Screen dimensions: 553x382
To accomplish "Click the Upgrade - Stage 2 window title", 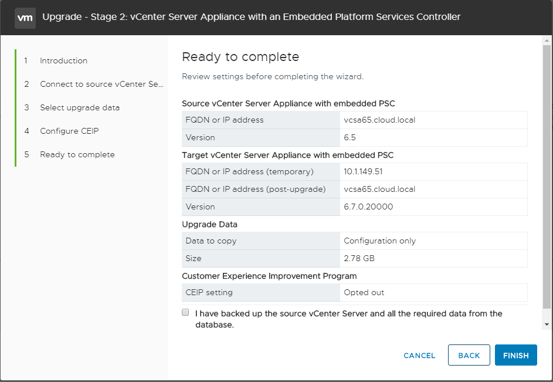I will pyautogui.click(x=251, y=17).
